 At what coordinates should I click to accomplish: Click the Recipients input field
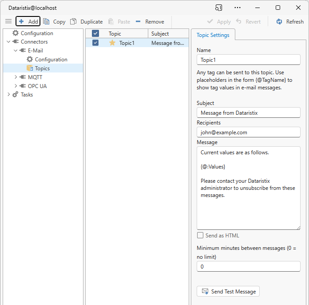(x=249, y=132)
